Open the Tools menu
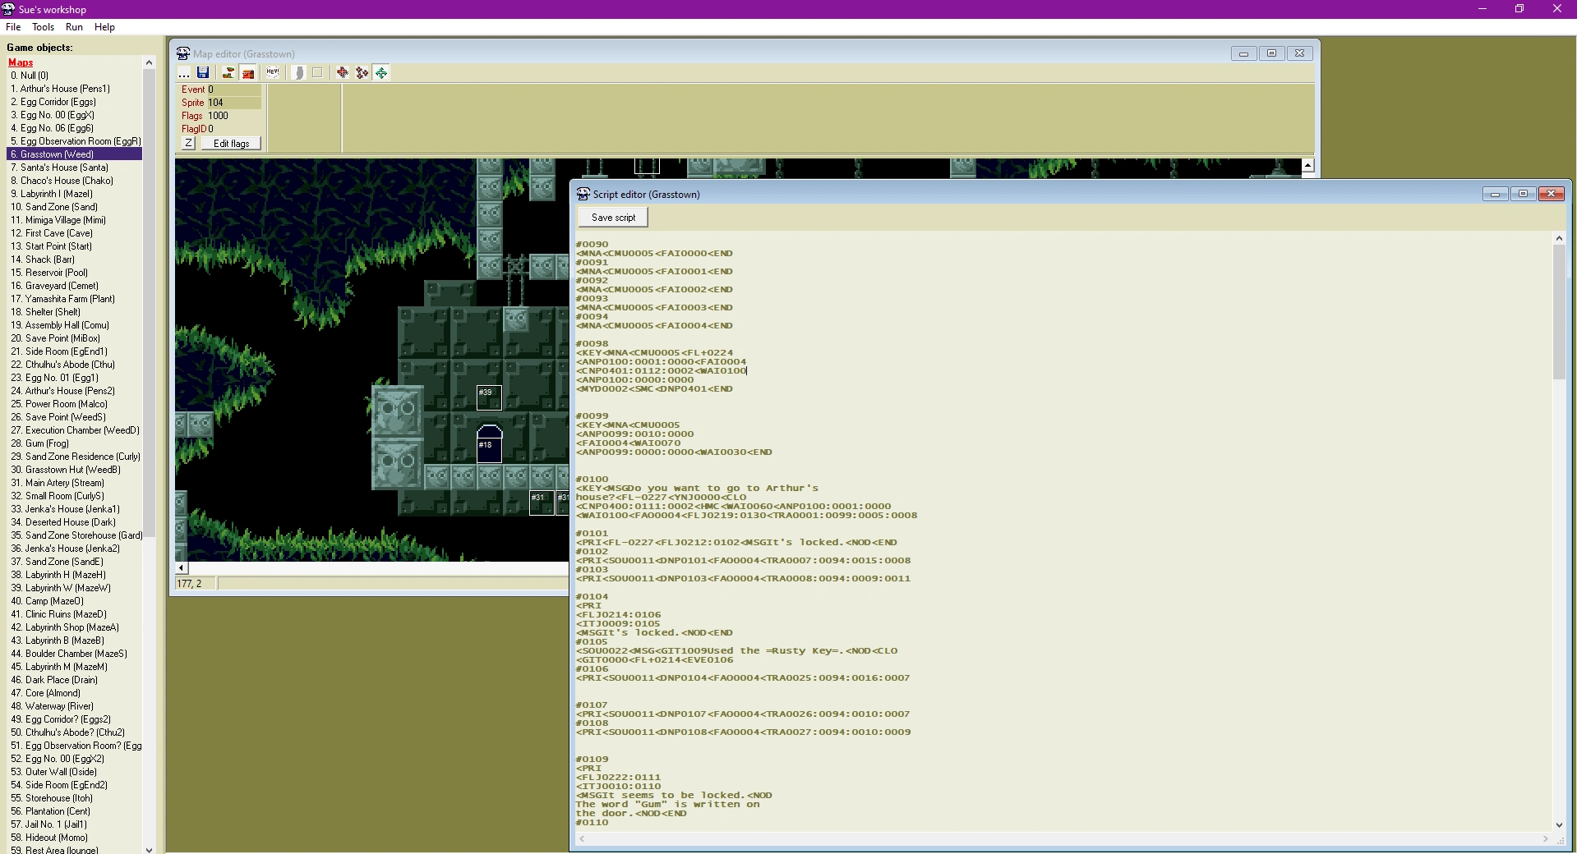1577x854 pixels. (43, 27)
